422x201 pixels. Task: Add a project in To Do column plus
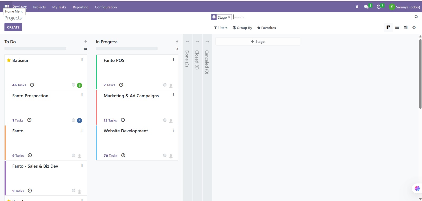click(85, 41)
